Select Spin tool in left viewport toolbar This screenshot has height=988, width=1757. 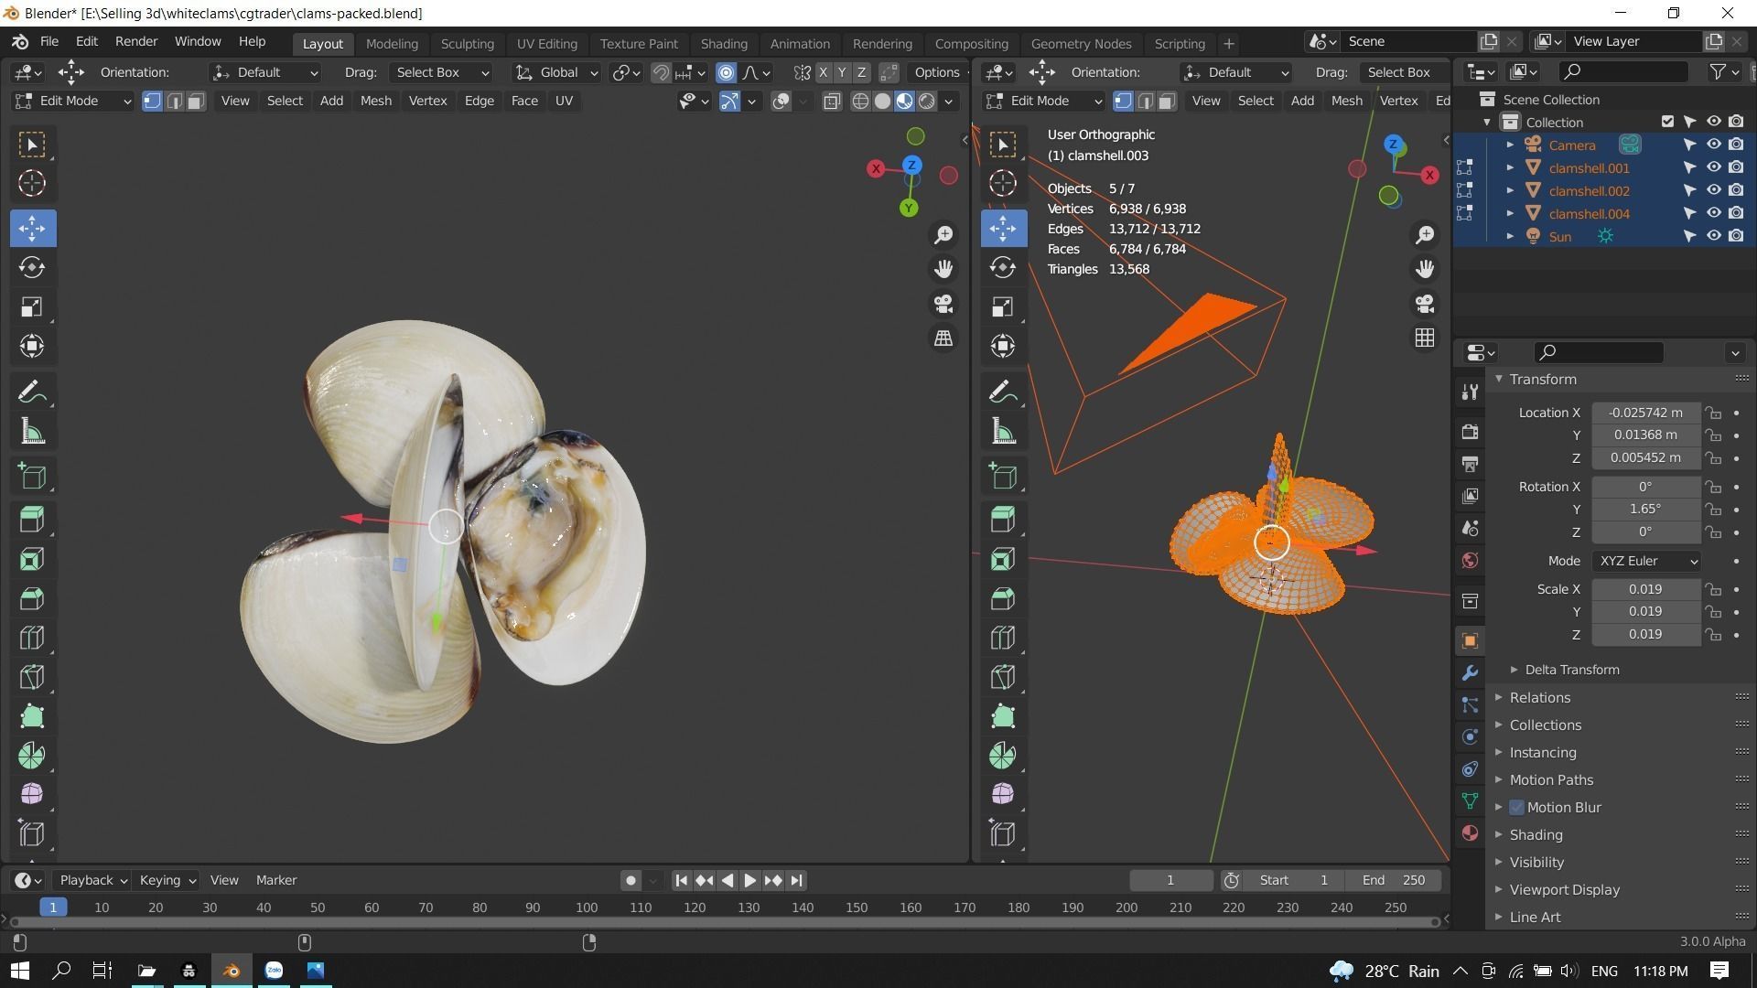click(32, 756)
